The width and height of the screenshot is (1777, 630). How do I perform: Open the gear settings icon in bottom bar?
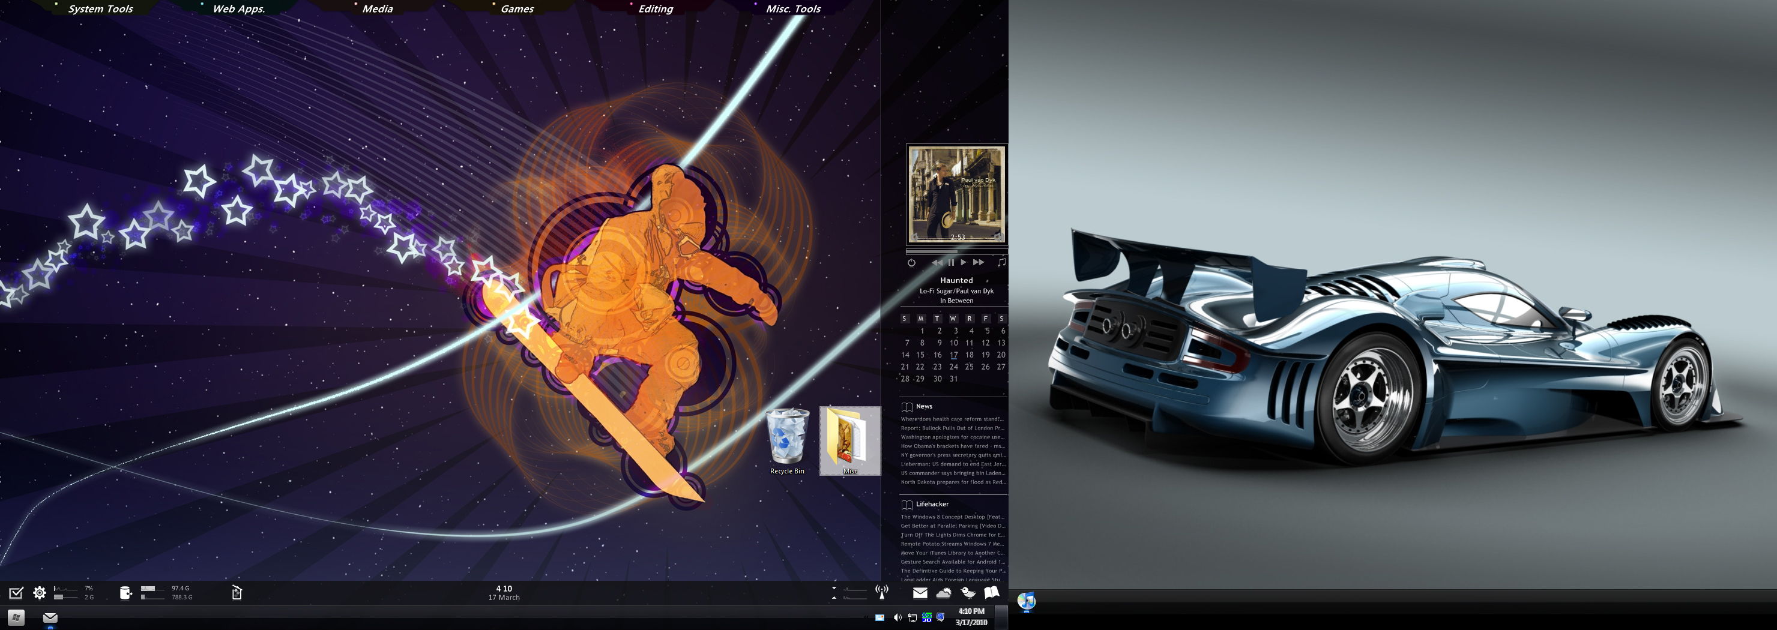coord(40,593)
